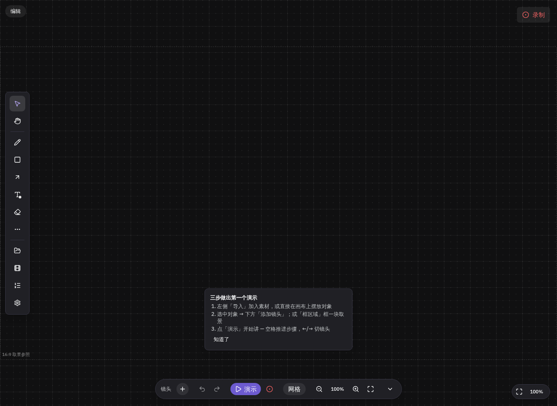Fit canvas to screen in bottom toolbar

(370, 389)
